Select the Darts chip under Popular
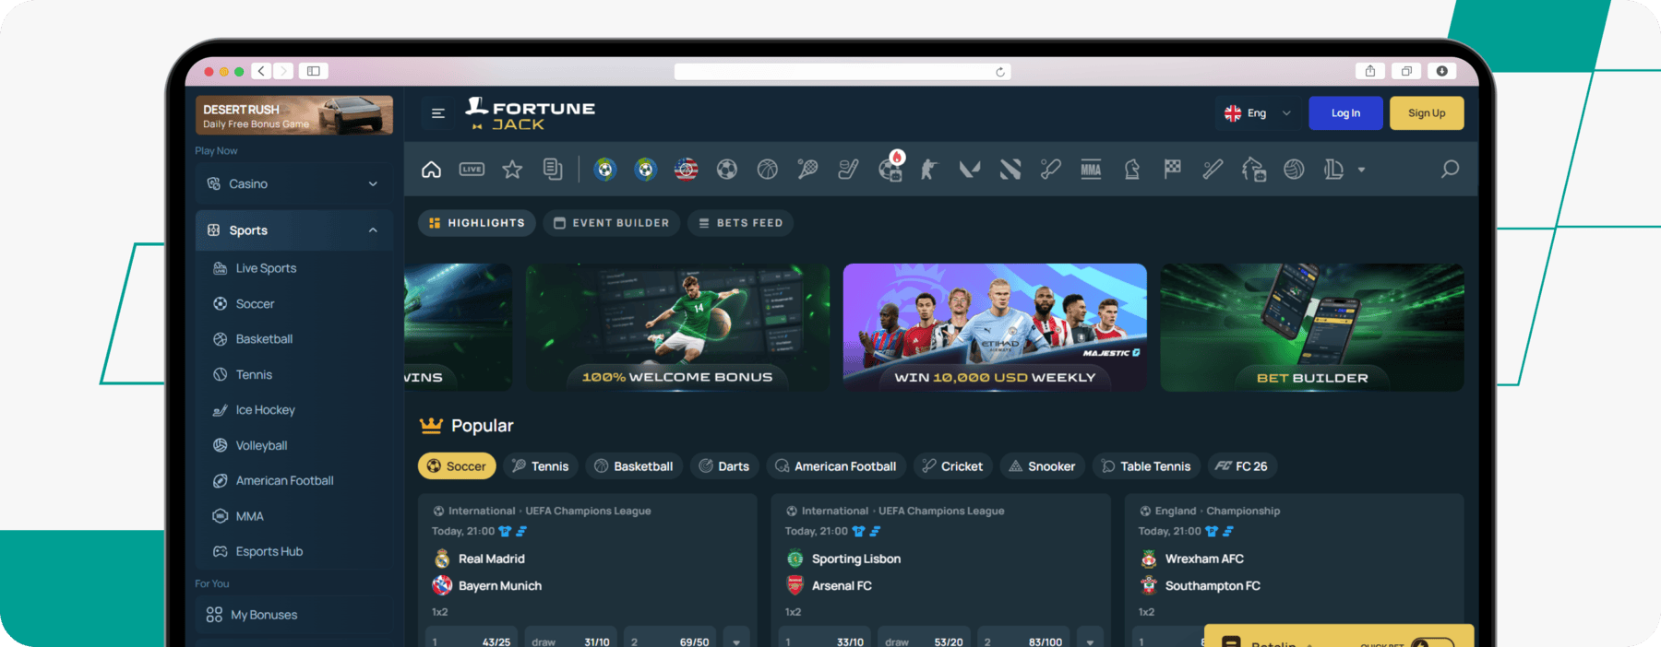The width and height of the screenshot is (1661, 647). pos(724,466)
